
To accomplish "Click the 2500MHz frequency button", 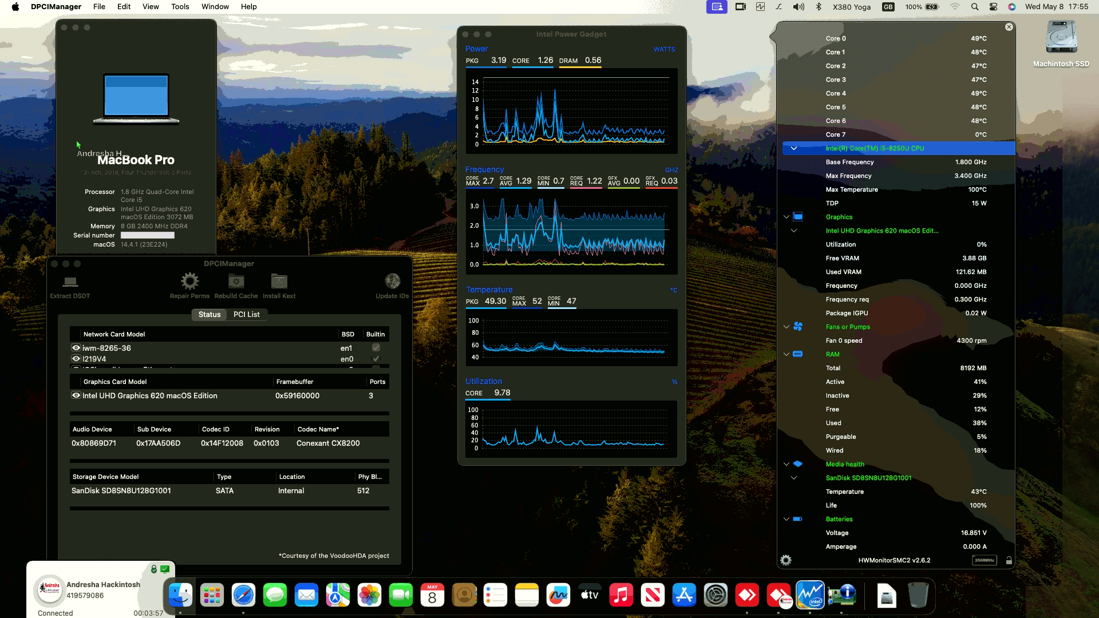I will point(984,560).
